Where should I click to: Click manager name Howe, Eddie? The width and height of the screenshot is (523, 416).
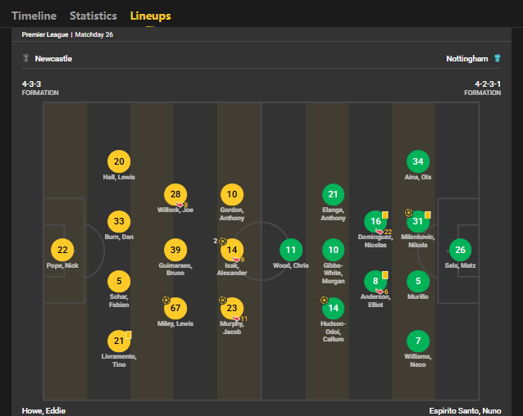click(x=43, y=410)
